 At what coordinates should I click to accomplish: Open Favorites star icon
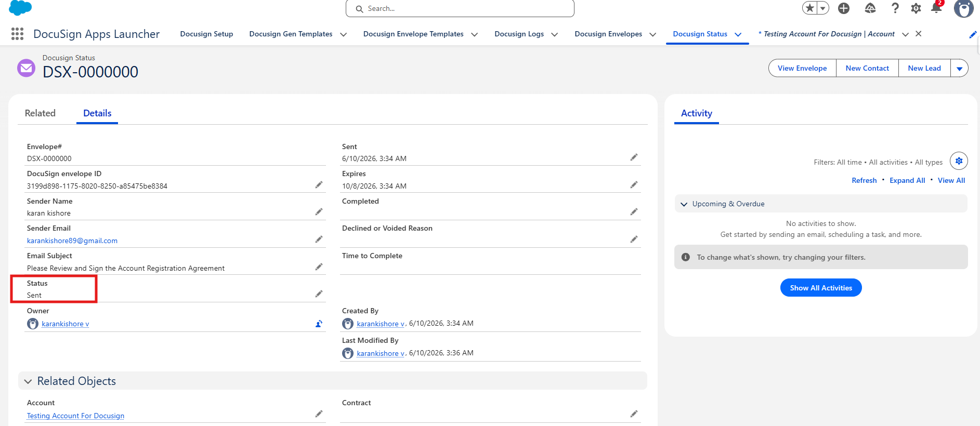point(809,8)
